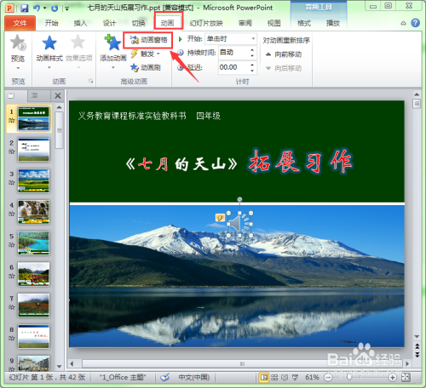Select slide 8 thumbnail
The width and height of the screenshot is (426, 388).
(33, 337)
